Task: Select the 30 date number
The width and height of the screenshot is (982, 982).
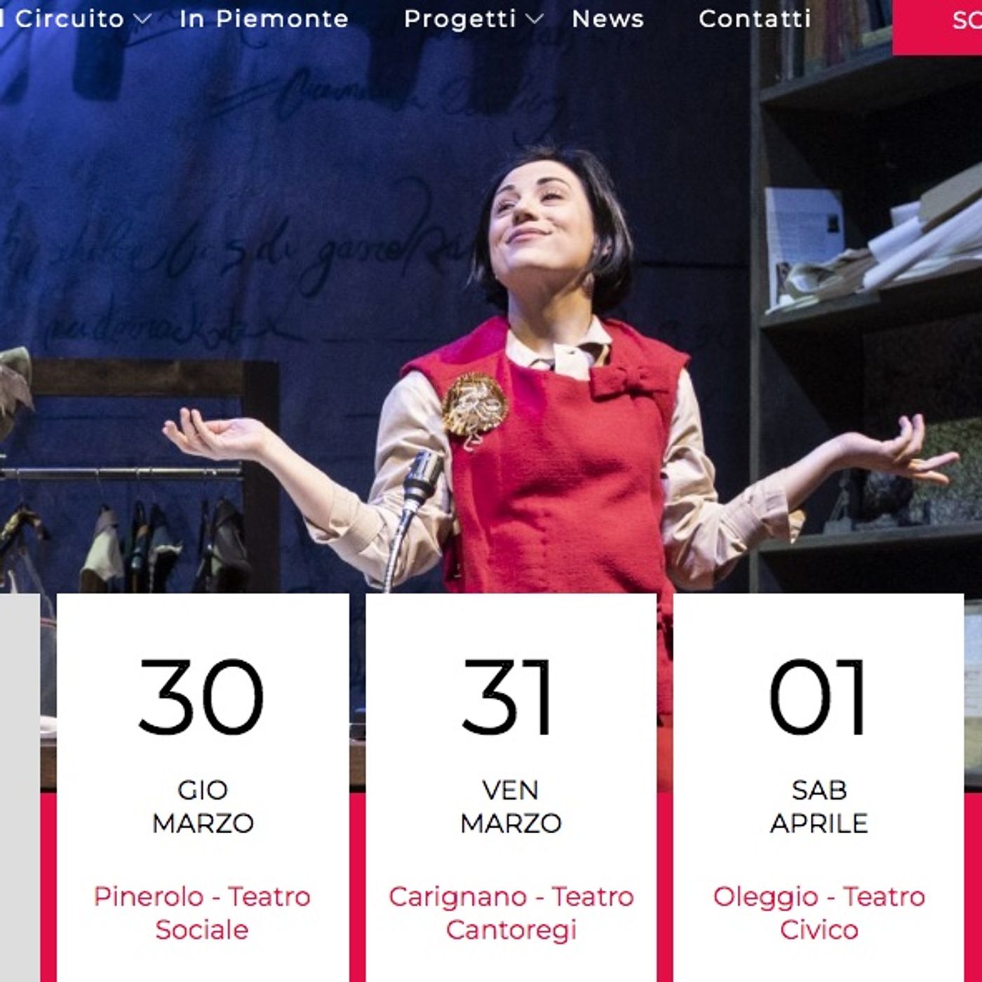Action: pos(201,697)
